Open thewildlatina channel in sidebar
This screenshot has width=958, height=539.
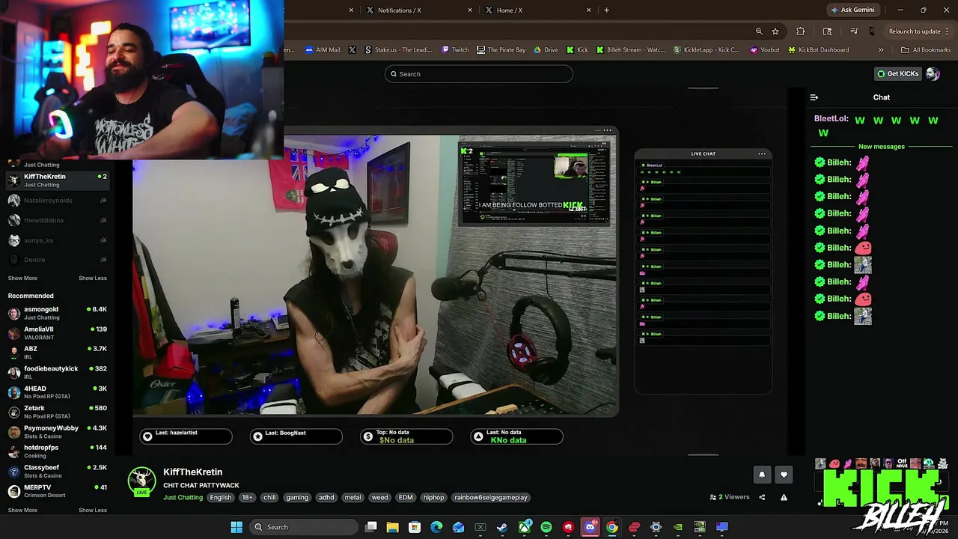click(58, 220)
